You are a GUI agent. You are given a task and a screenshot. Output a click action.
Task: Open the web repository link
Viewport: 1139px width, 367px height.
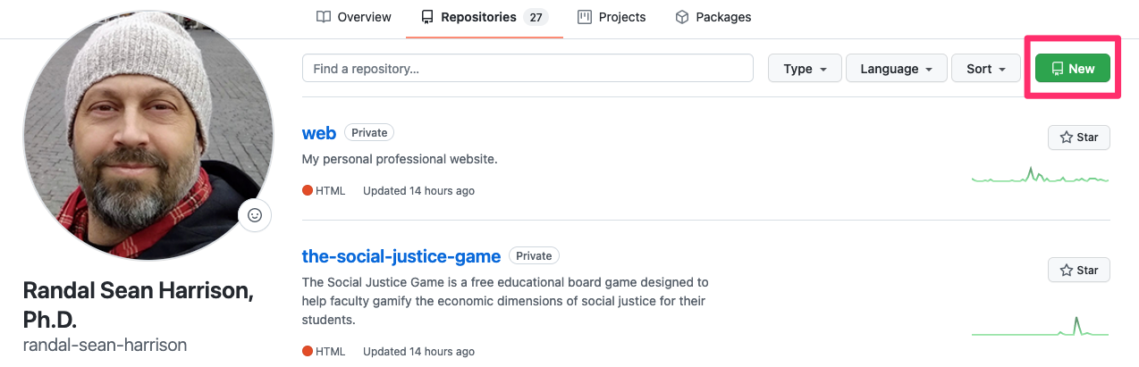pos(319,133)
